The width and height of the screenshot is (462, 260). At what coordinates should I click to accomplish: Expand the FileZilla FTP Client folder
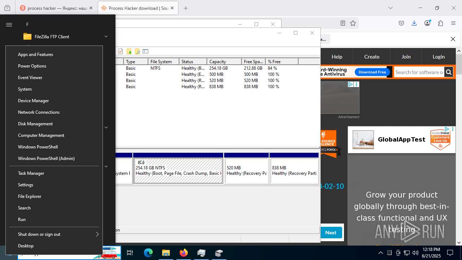coord(106,36)
